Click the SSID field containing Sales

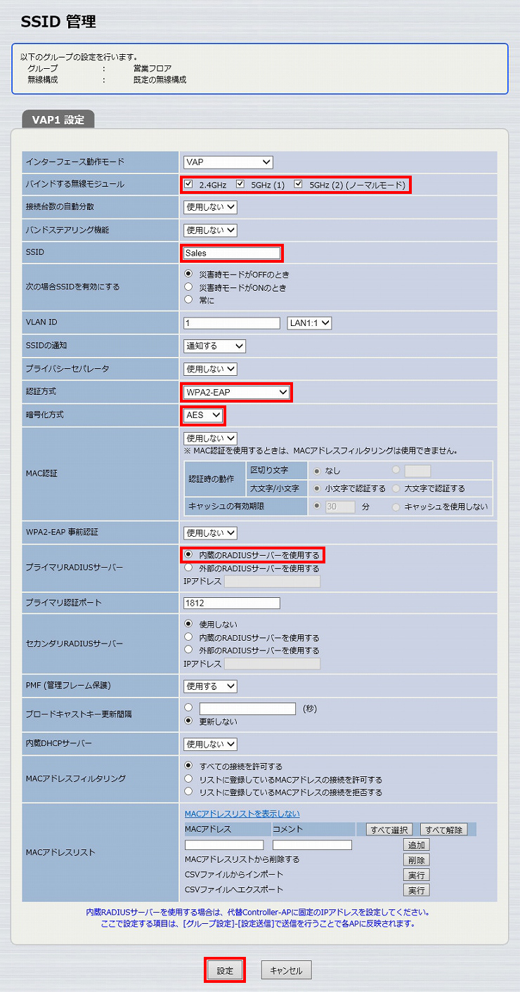[x=231, y=253]
